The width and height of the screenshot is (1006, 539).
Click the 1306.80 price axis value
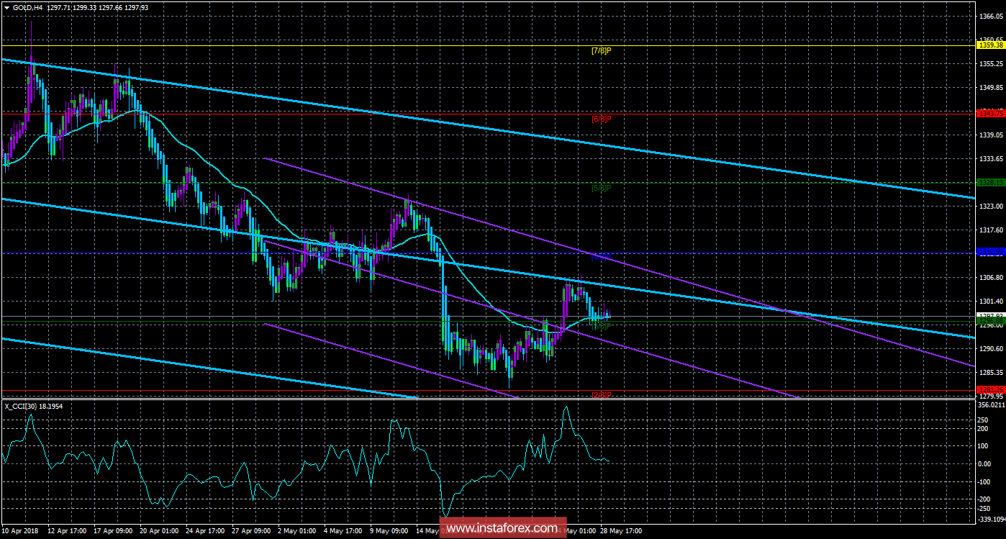coord(990,278)
